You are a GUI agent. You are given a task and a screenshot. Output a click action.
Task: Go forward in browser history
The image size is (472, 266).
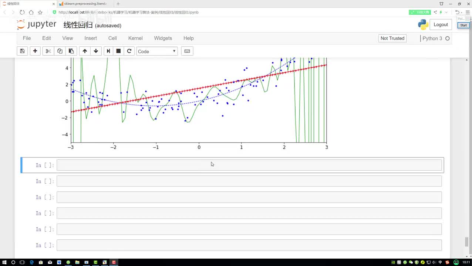pyautogui.click(x=13, y=12)
